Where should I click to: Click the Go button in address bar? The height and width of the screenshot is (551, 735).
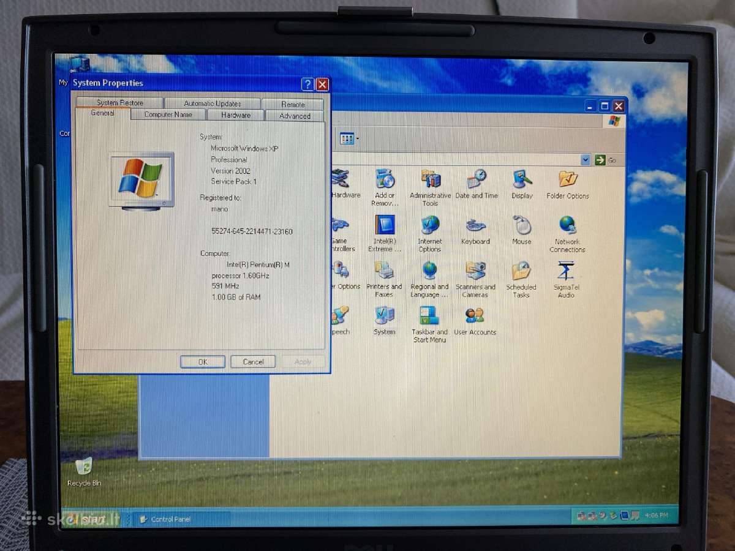(605, 160)
